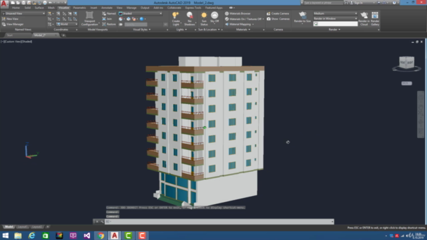Switch to the Express Tools ribbon tab
427x240 pixels.
click(x=193, y=7)
